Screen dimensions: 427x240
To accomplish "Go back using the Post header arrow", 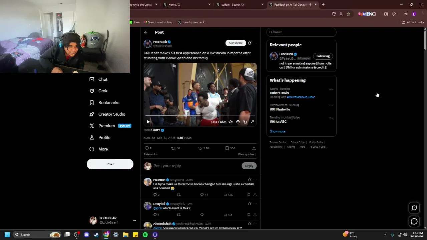I will pyautogui.click(x=146, y=32).
